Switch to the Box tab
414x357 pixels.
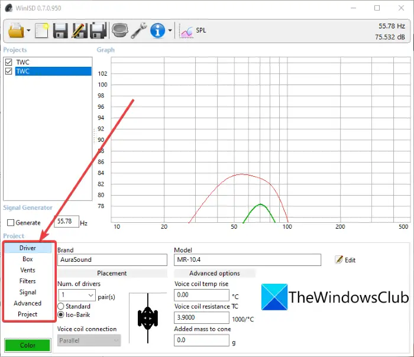[28, 259]
